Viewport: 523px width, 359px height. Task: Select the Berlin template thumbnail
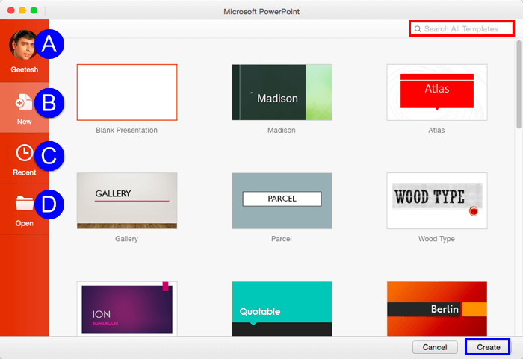[x=436, y=308]
